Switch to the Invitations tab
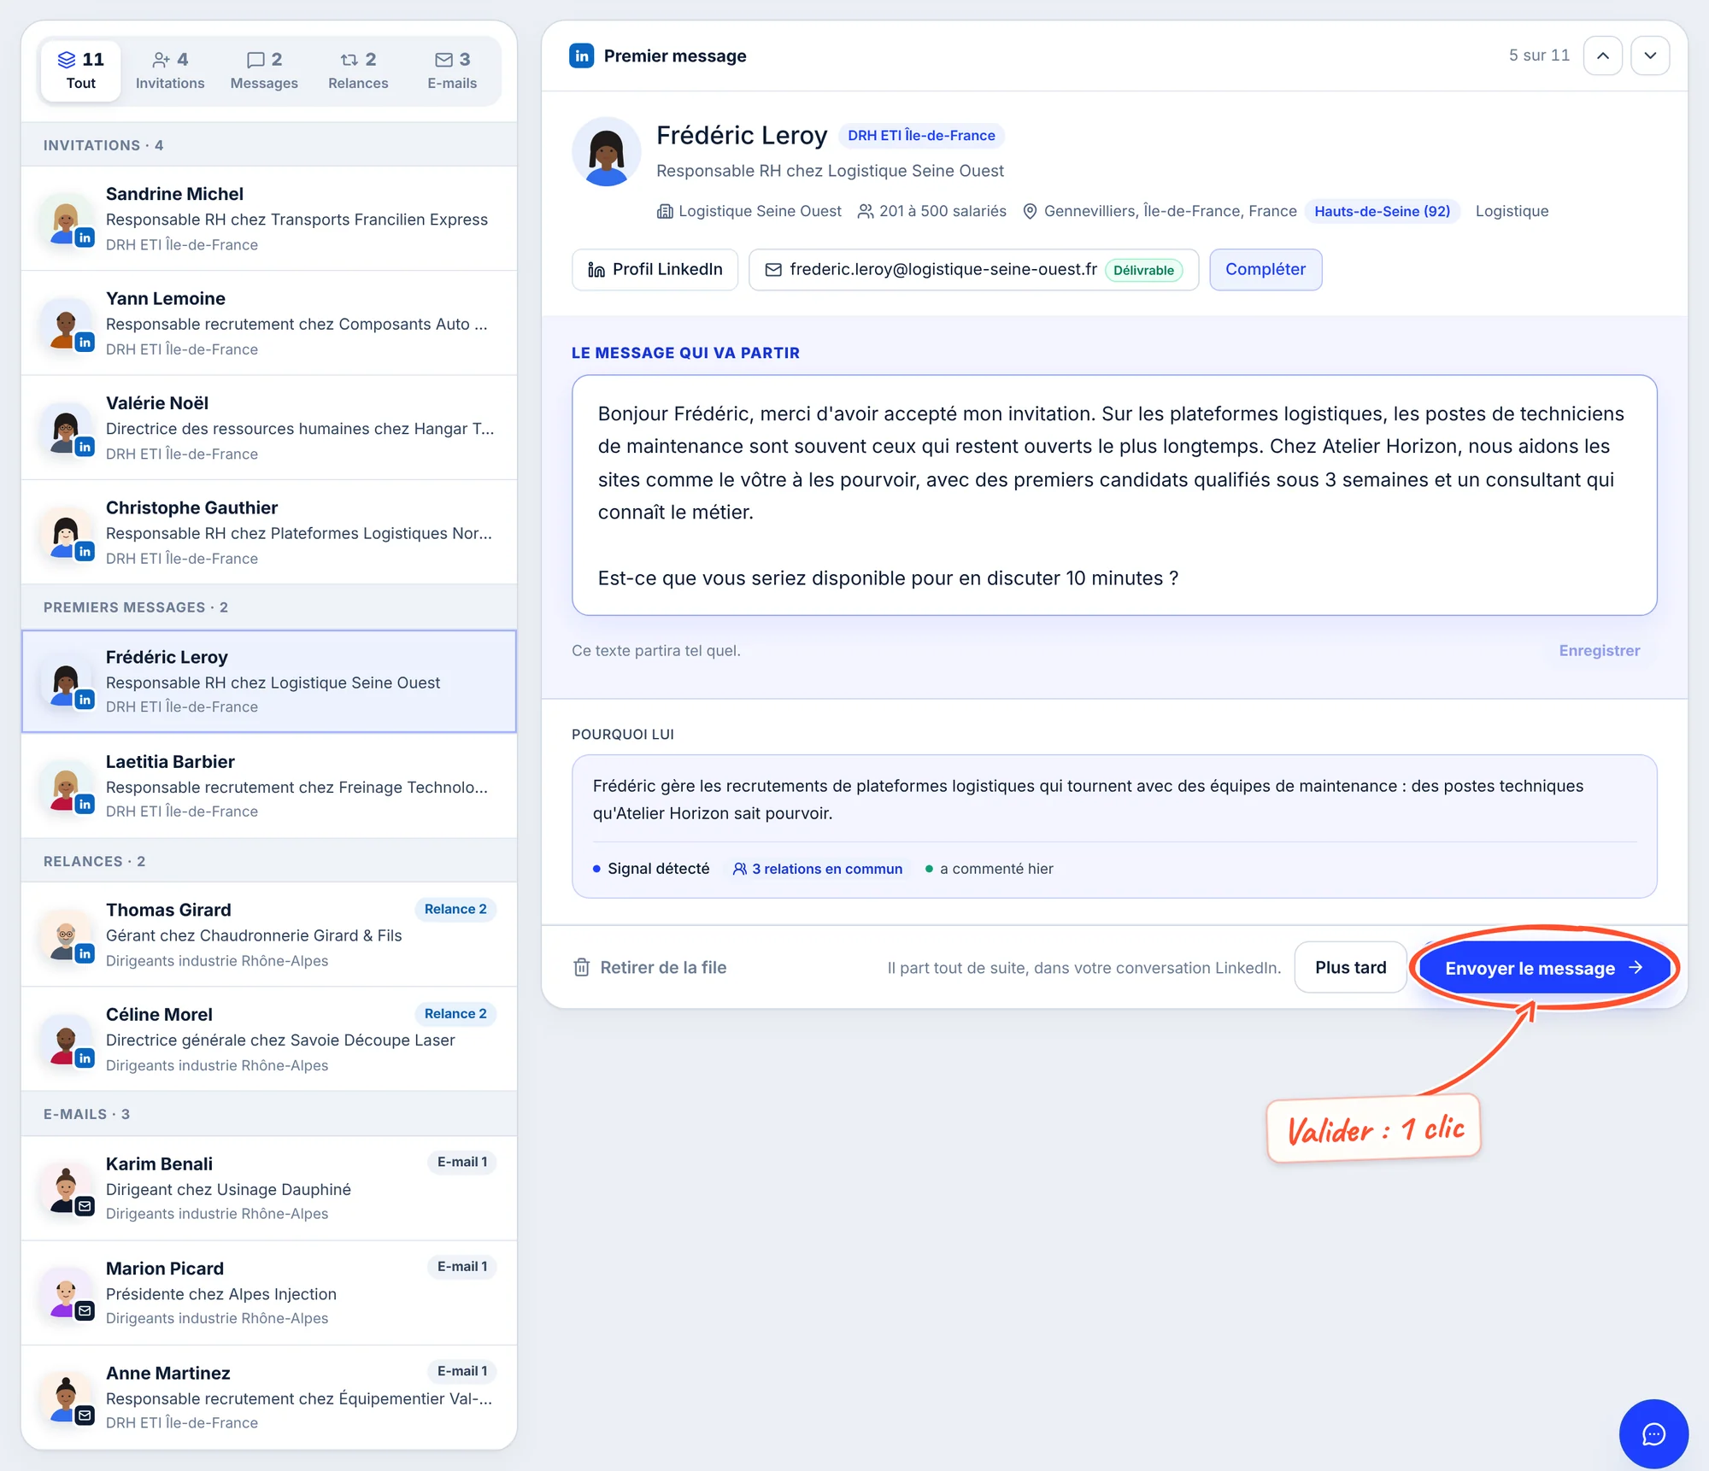Viewport: 1709px width, 1471px height. pyautogui.click(x=170, y=70)
